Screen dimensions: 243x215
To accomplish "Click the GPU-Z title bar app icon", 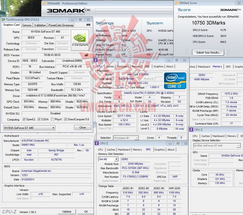I will [3, 20].
